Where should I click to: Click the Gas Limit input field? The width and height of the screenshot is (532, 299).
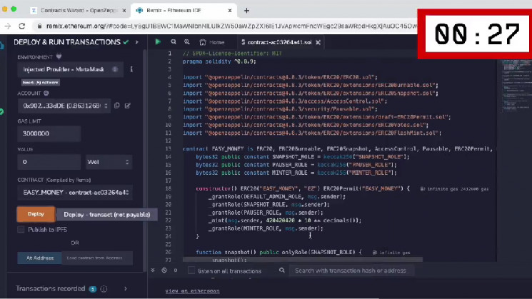tap(49, 133)
